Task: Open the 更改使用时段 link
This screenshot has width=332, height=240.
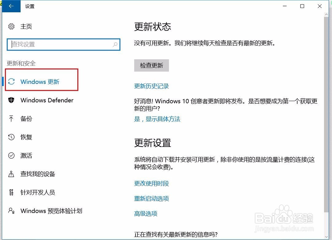Action: pyautogui.click(x=151, y=183)
